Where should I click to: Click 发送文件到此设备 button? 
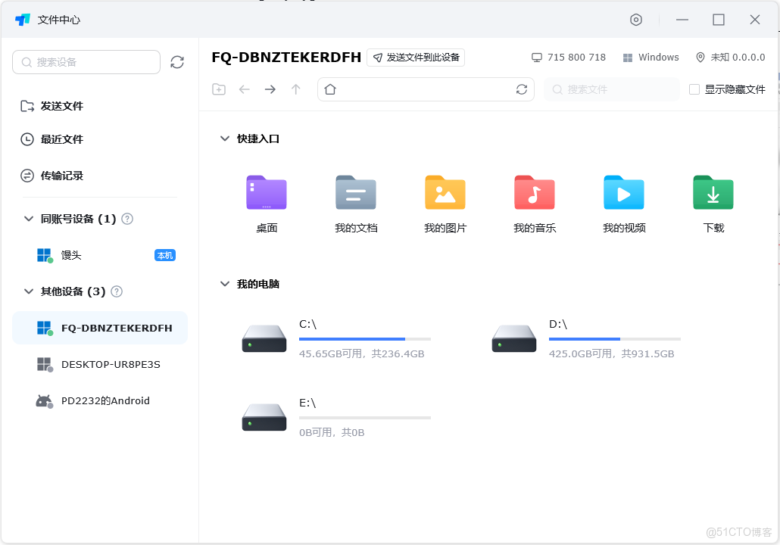click(415, 57)
